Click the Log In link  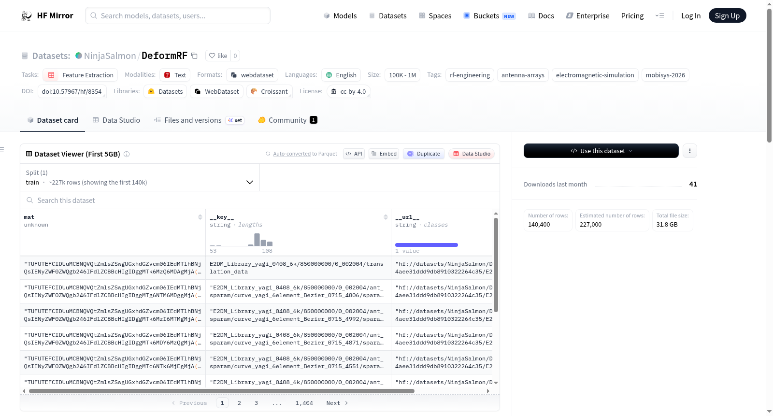(691, 16)
